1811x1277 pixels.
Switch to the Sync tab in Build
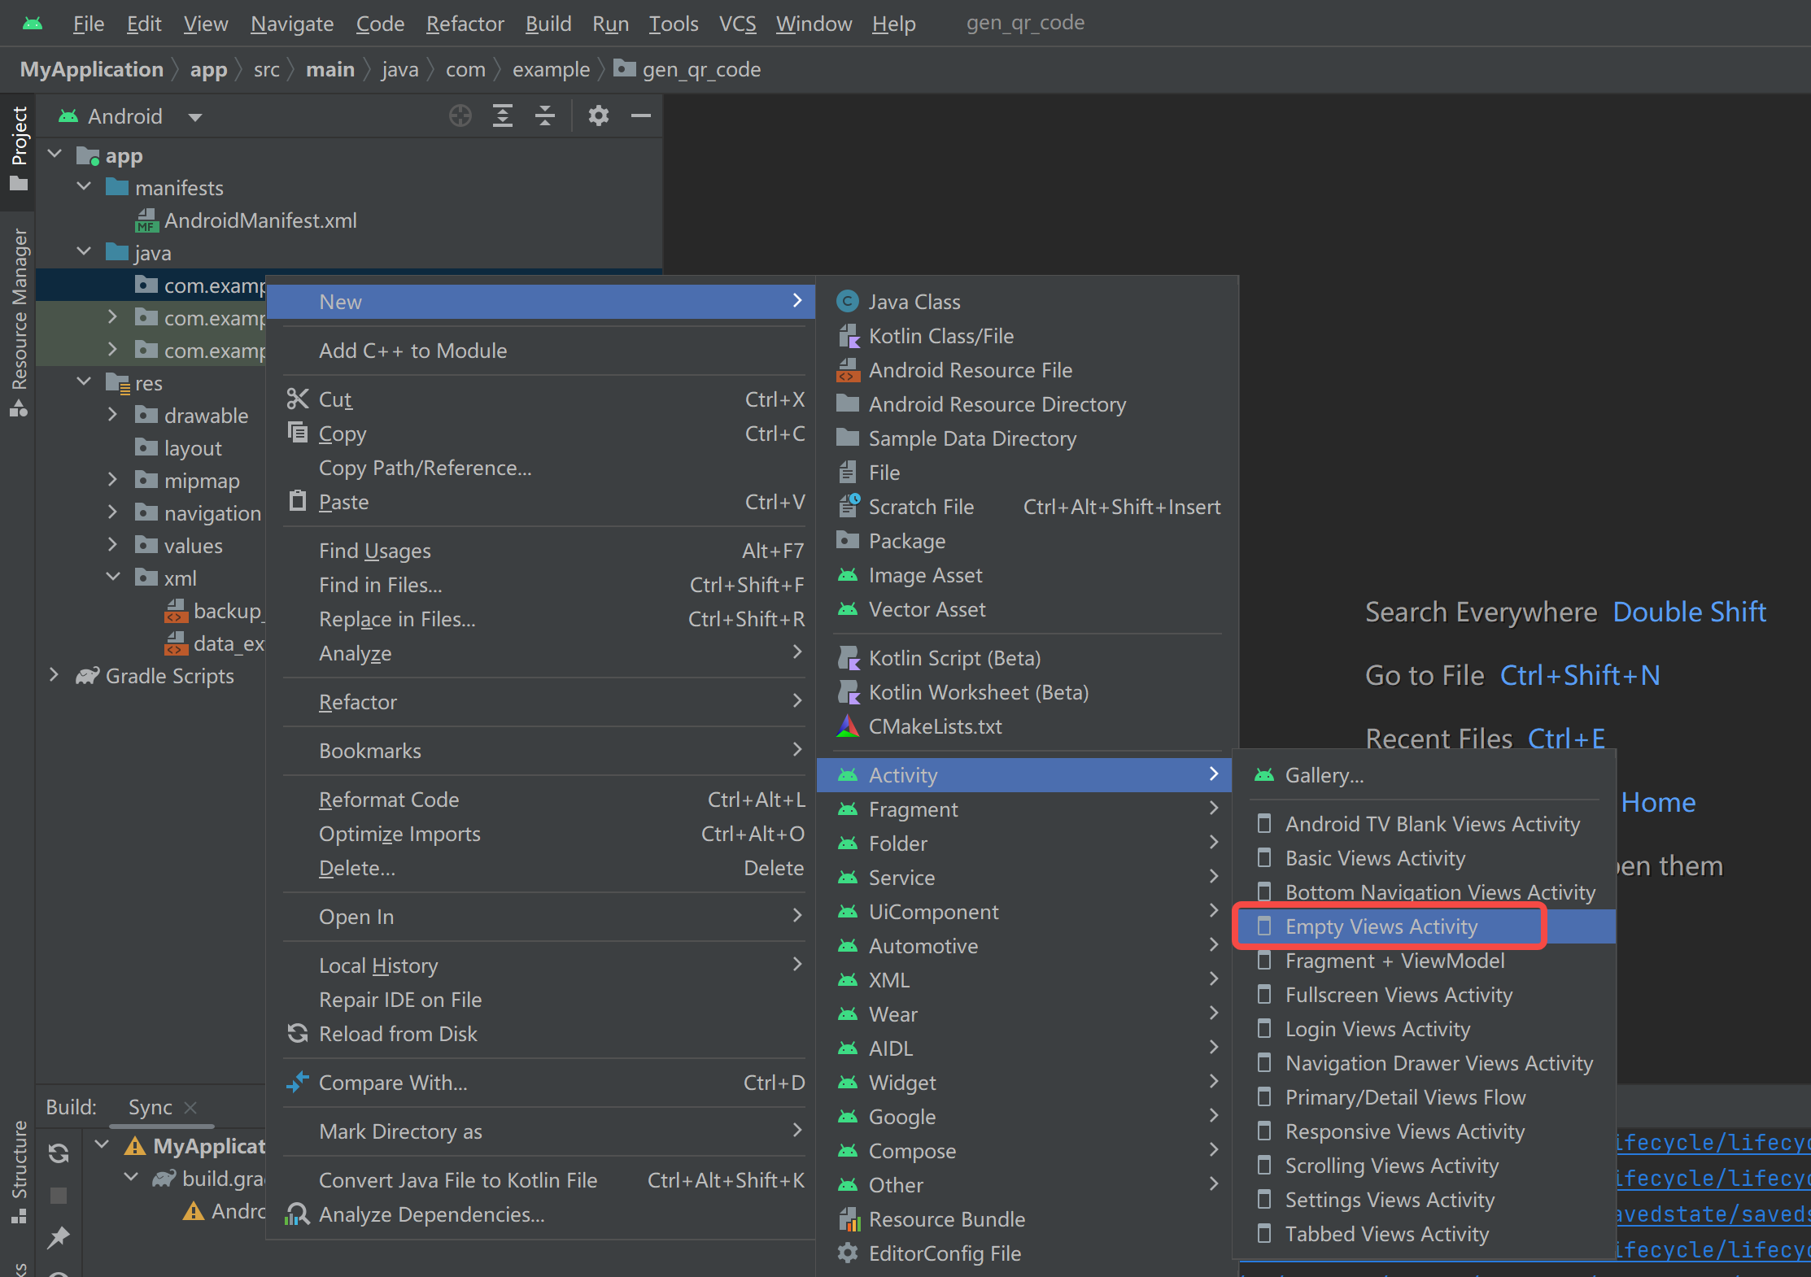(151, 1107)
